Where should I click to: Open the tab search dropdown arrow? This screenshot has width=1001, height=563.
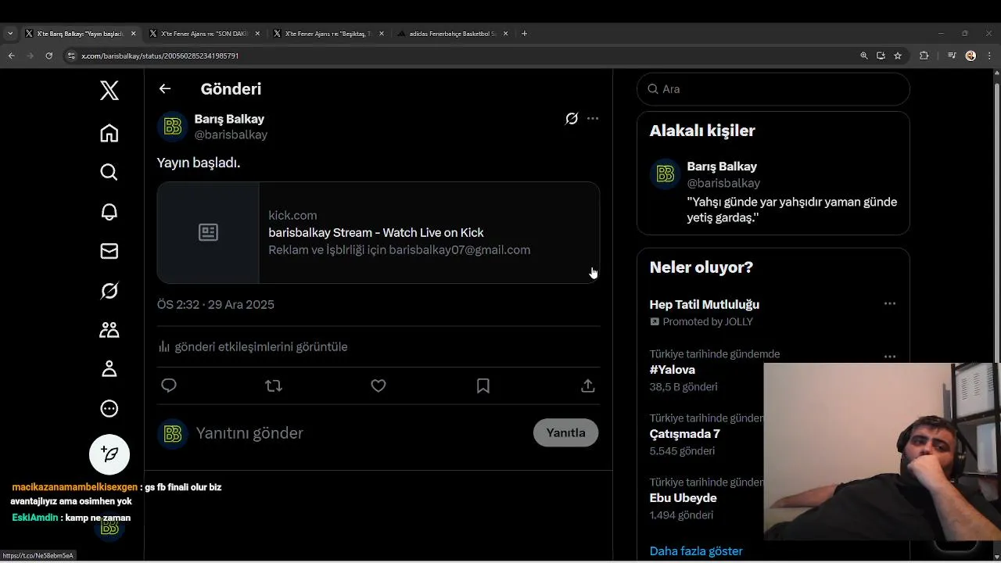tap(10, 34)
